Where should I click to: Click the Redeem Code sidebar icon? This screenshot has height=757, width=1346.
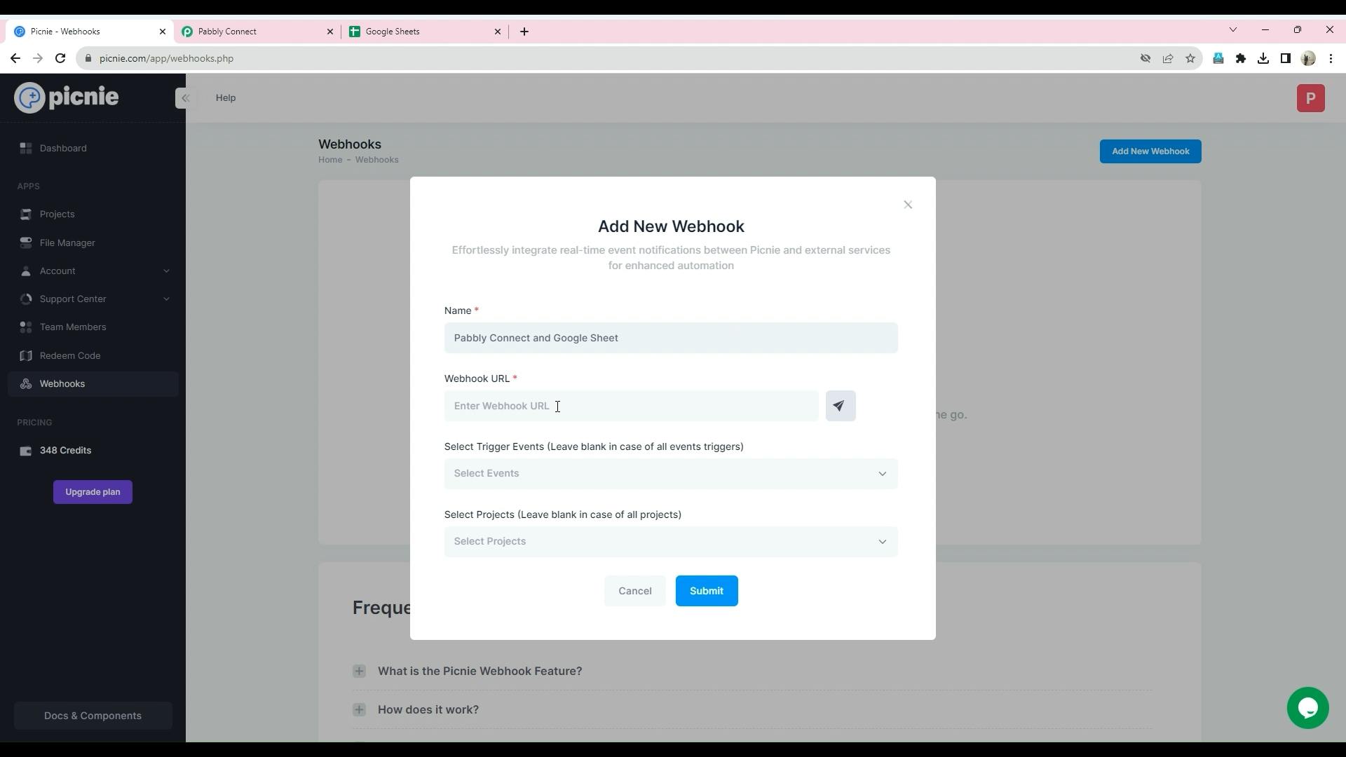[x=26, y=355]
